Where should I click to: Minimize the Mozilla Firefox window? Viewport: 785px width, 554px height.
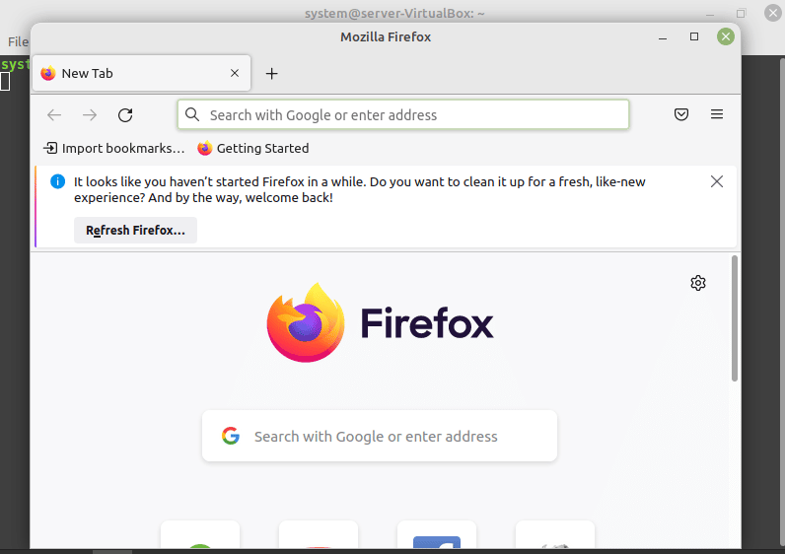click(663, 37)
